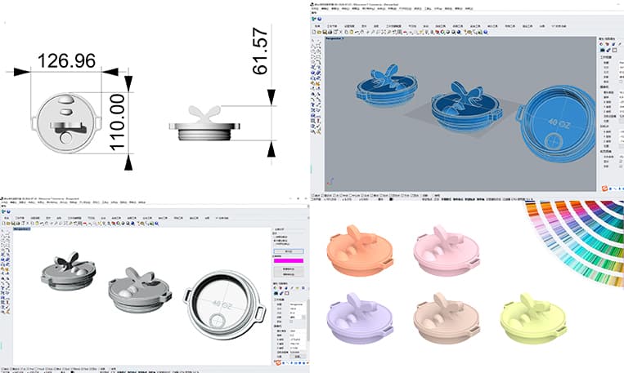Select the top tool in the lower Rhino window's left sidebar
The height and width of the screenshot is (373, 624).
4,230
